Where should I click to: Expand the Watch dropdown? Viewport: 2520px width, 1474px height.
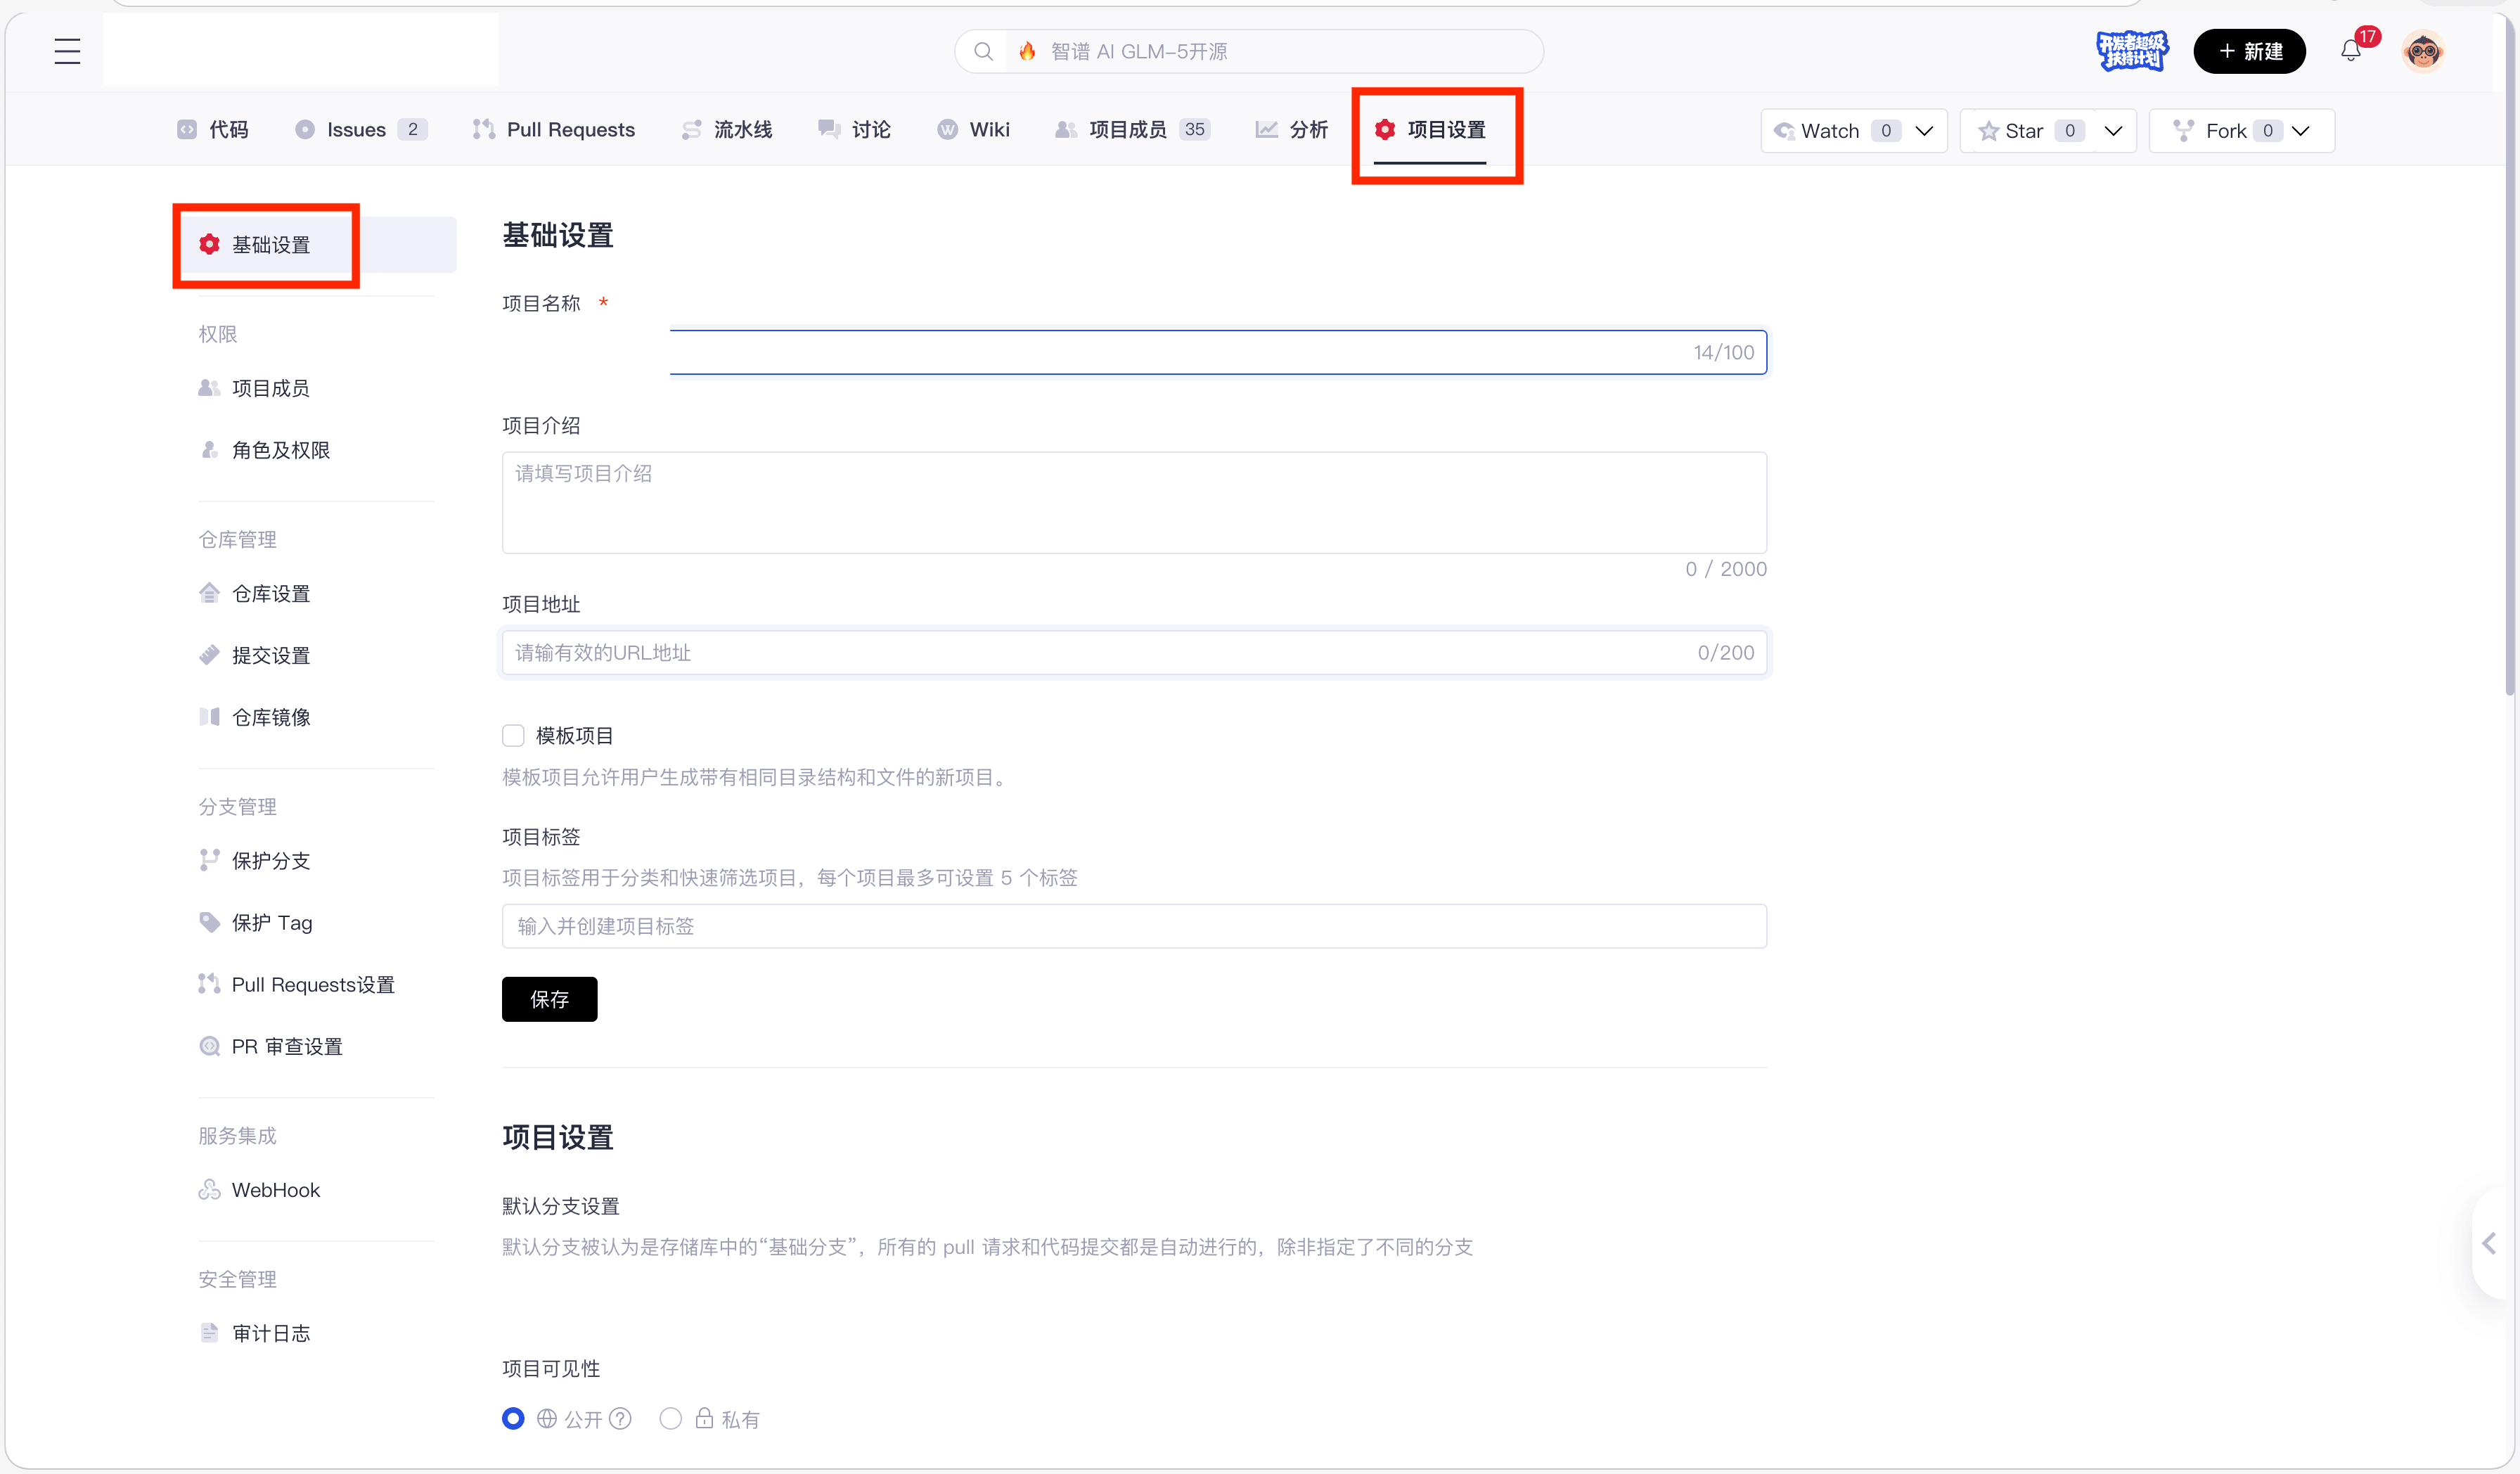[1925, 130]
